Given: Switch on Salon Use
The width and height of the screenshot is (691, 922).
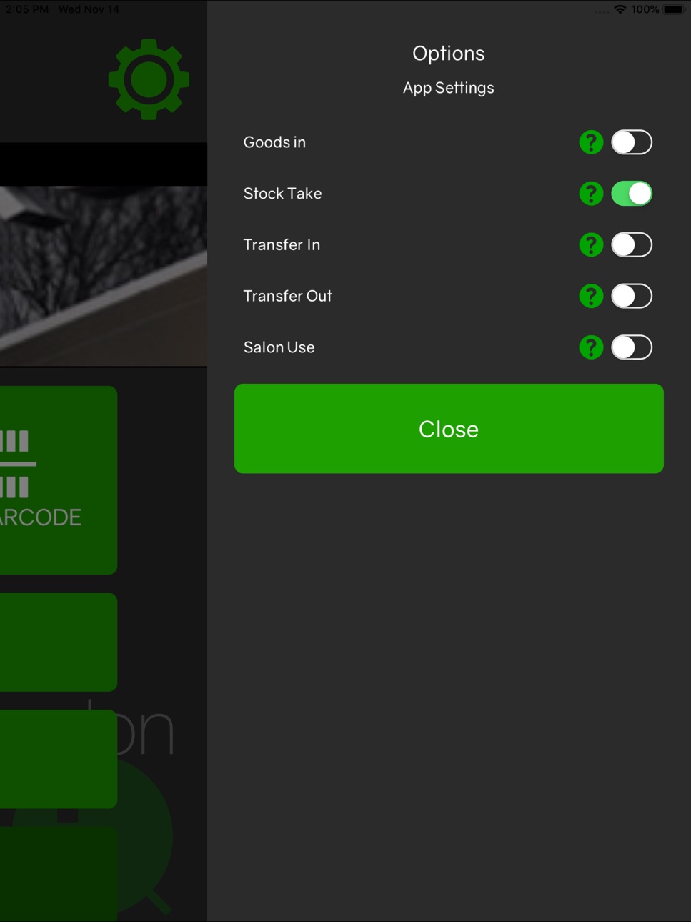Looking at the screenshot, I should tap(632, 347).
